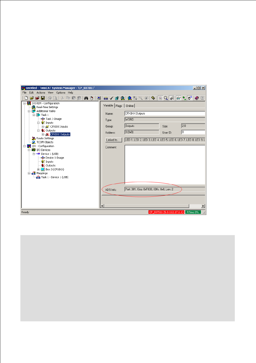
Task: Click into the User ID field
Action: pyautogui.click(x=193, y=132)
